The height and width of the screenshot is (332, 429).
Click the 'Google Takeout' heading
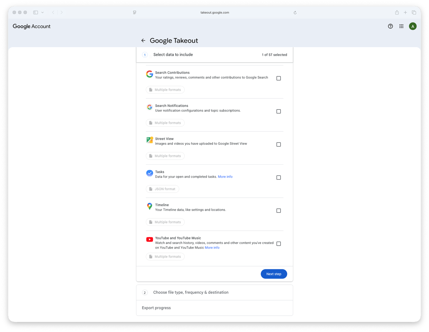pyautogui.click(x=174, y=41)
